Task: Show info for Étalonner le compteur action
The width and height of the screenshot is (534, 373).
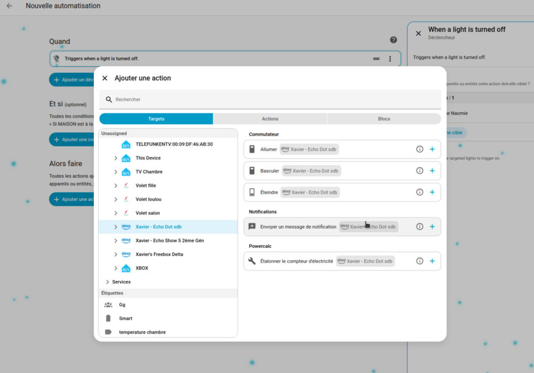Action: tap(420, 261)
